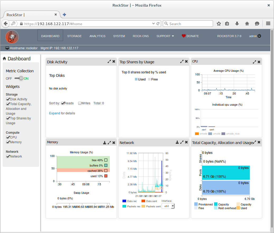274x233 pixels.
Task: Reload the page in Firefox
Action: [x=158, y=24]
